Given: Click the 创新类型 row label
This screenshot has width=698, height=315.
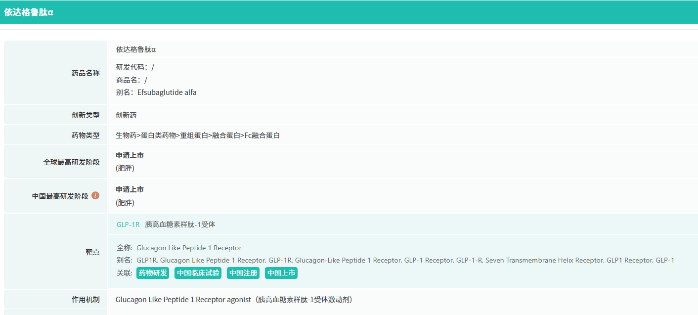Looking at the screenshot, I should (86, 115).
